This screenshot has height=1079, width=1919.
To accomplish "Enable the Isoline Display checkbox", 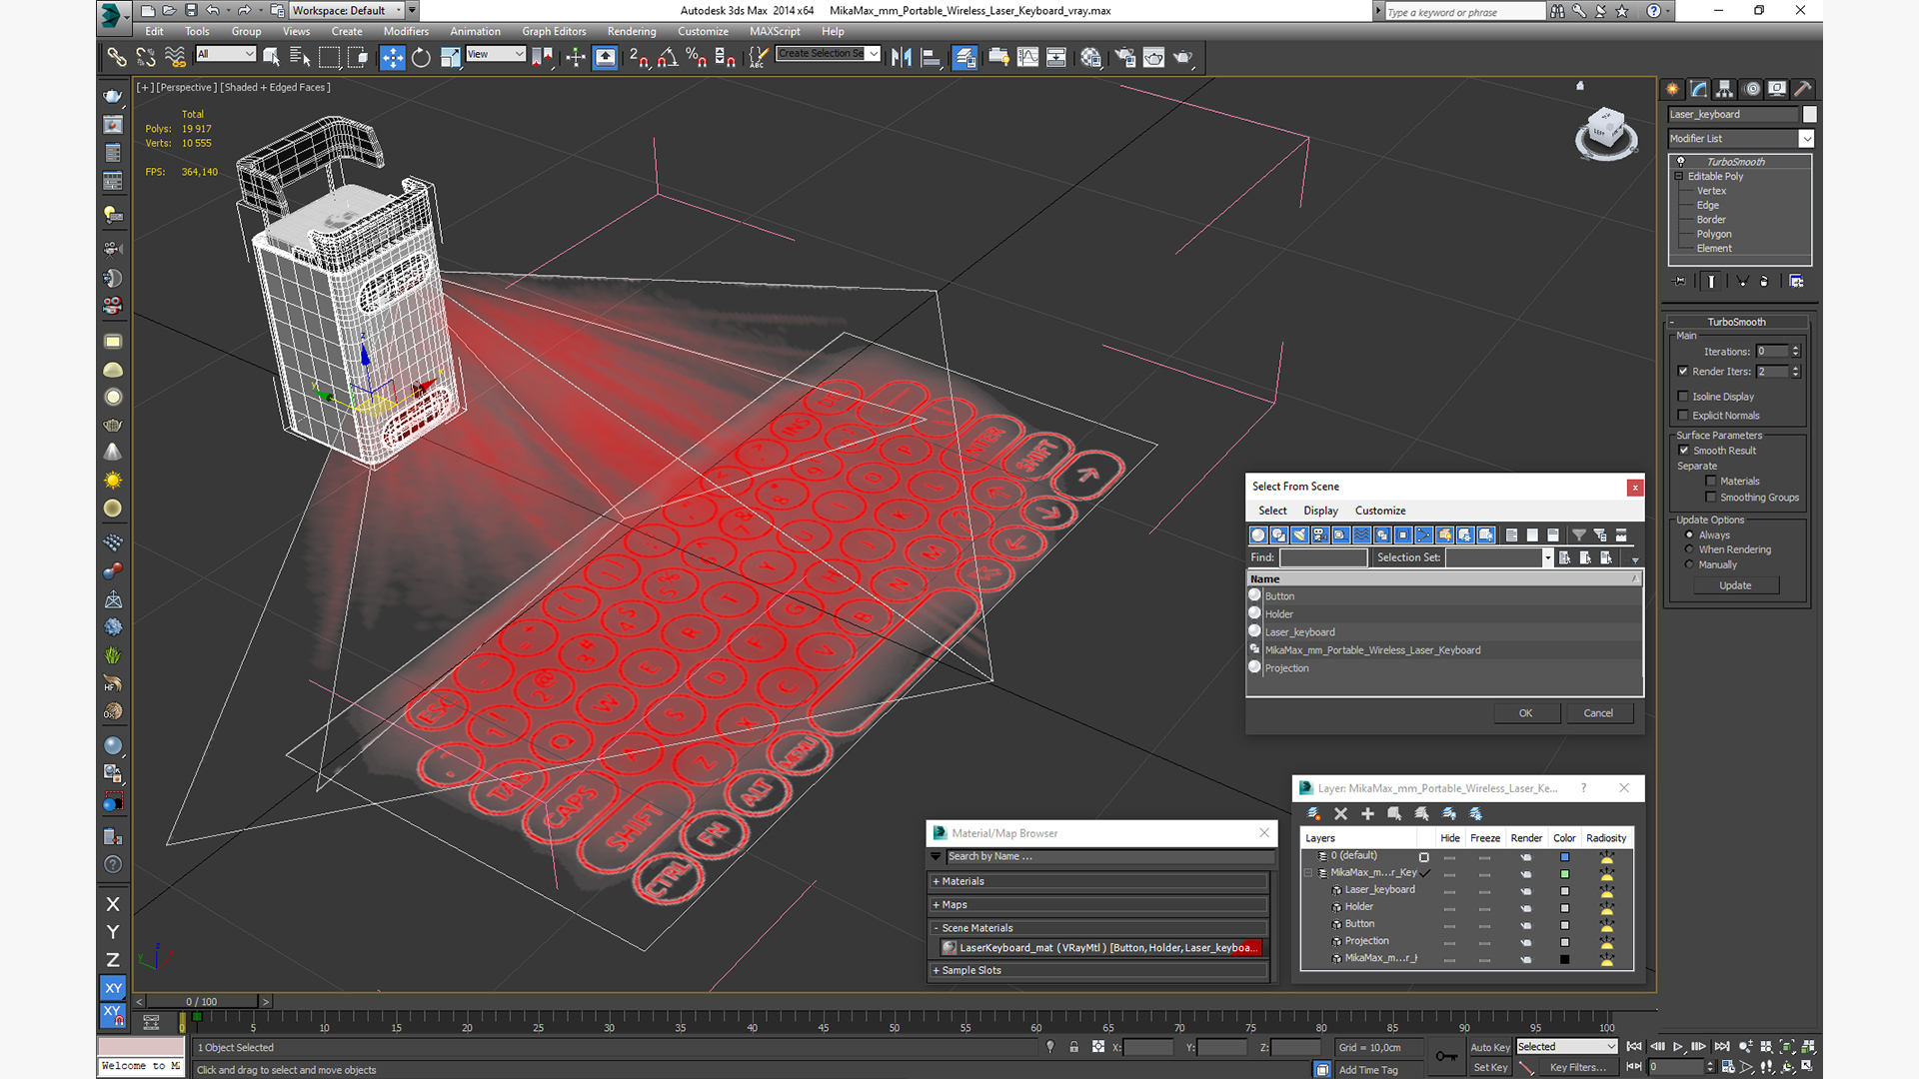I will coord(1683,396).
